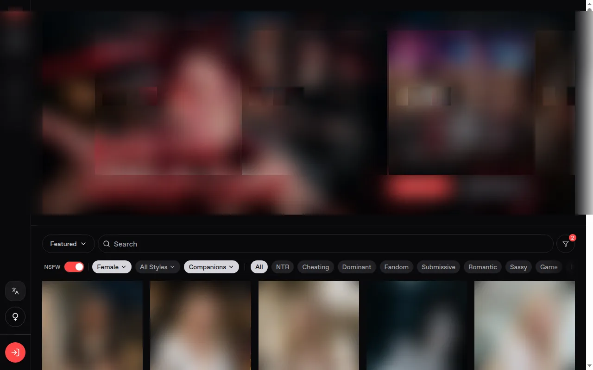Choose the Submissive tag
Viewport: 593px width, 370px height.
[438, 267]
